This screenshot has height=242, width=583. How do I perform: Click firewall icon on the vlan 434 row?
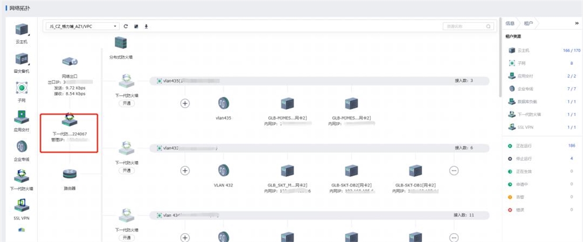click(127, 216)
